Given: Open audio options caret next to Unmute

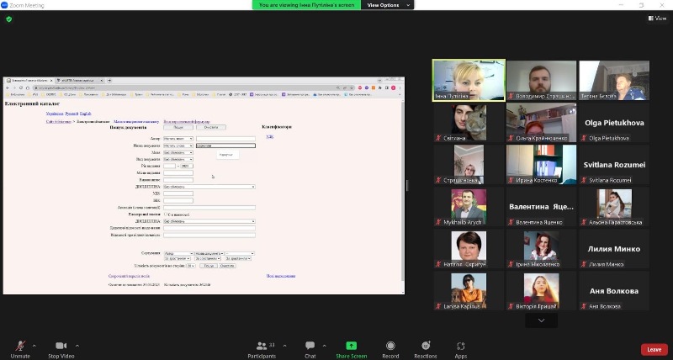Looking at the screenshot, I should pos(34,346).
